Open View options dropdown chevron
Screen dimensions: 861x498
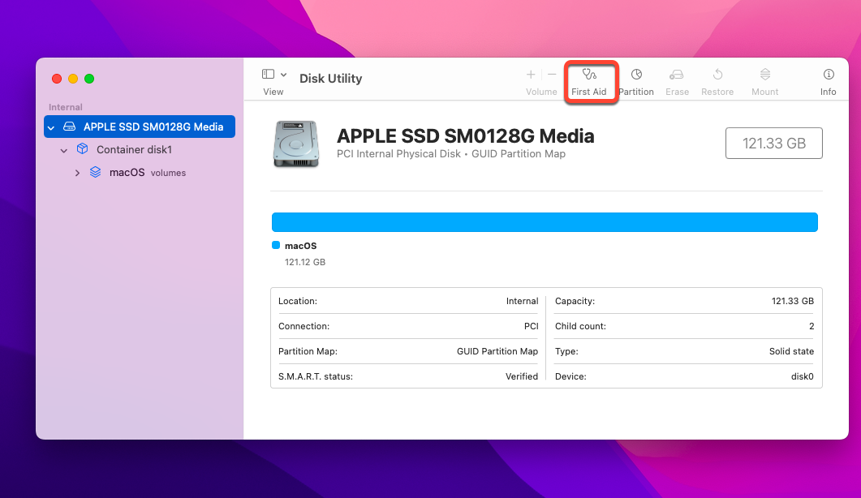point(283,75)
